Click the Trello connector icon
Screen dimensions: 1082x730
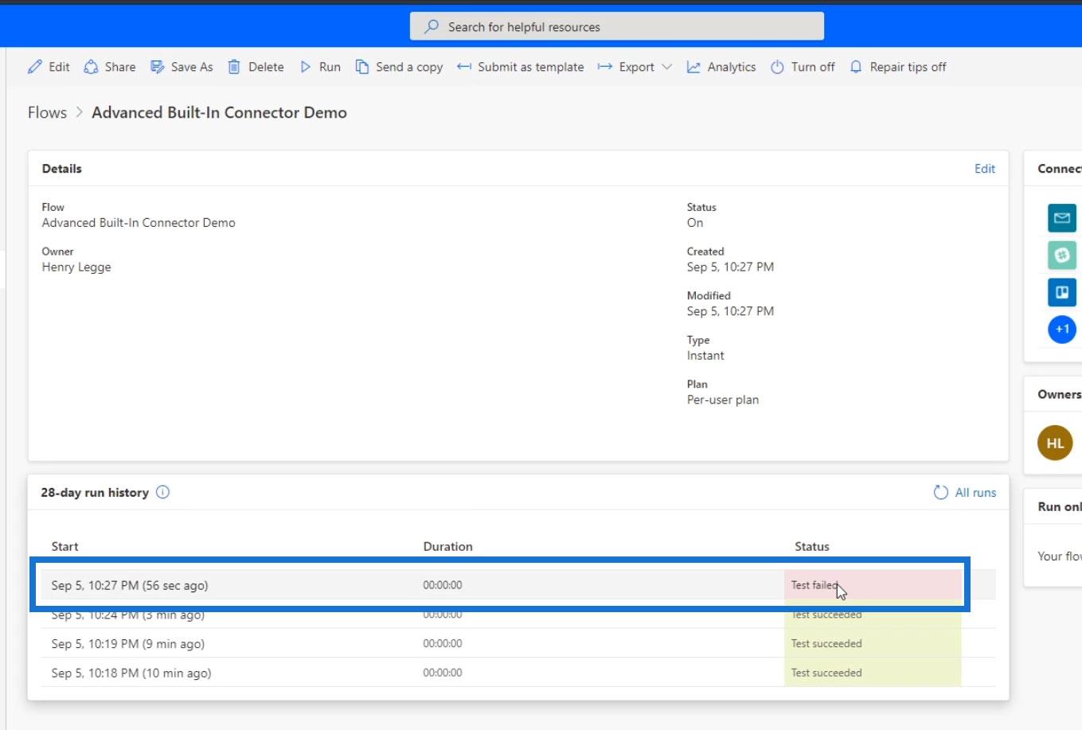pyautogui.click(x=1061, y=292)
